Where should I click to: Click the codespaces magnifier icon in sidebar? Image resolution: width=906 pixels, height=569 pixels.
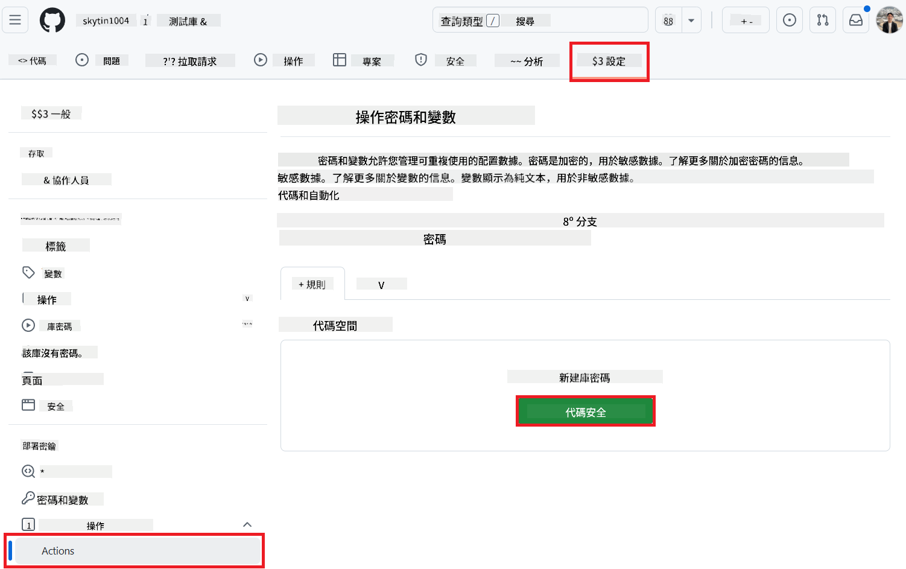28,471
